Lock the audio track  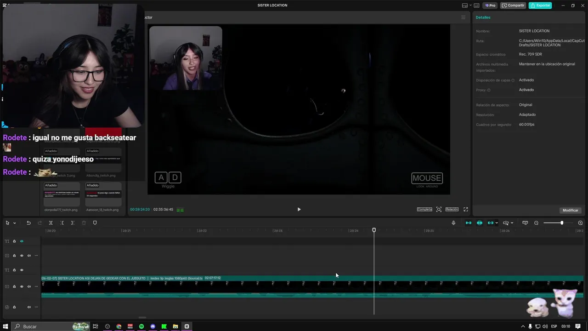tap(14, 307)
